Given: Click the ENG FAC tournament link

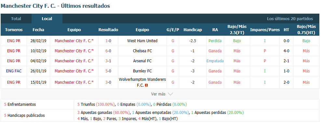Looking at the screenshot, I should 14,71.
